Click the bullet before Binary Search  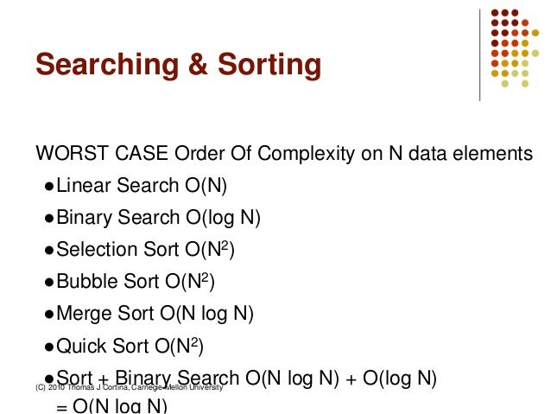[x=49, y=219]
